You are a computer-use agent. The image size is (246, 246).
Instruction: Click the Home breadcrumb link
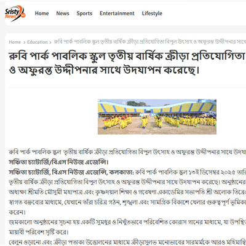pyautogui.click(x=15, y=42)
